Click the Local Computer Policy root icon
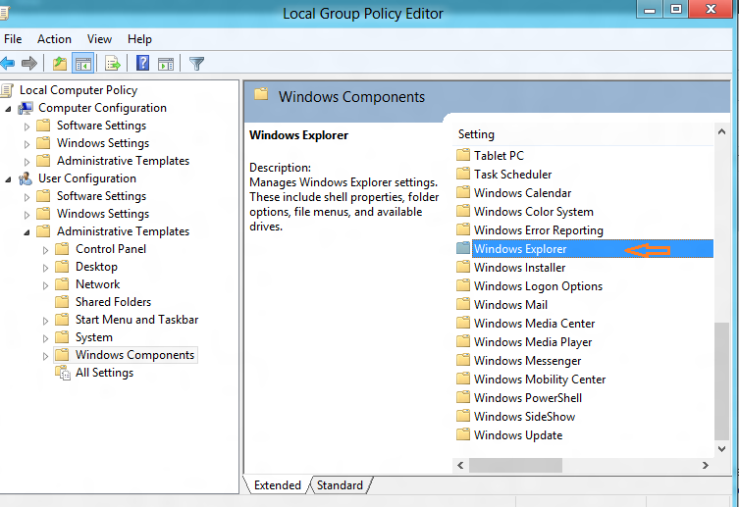This screenshot has height=507, width=739. click(7, 90)
